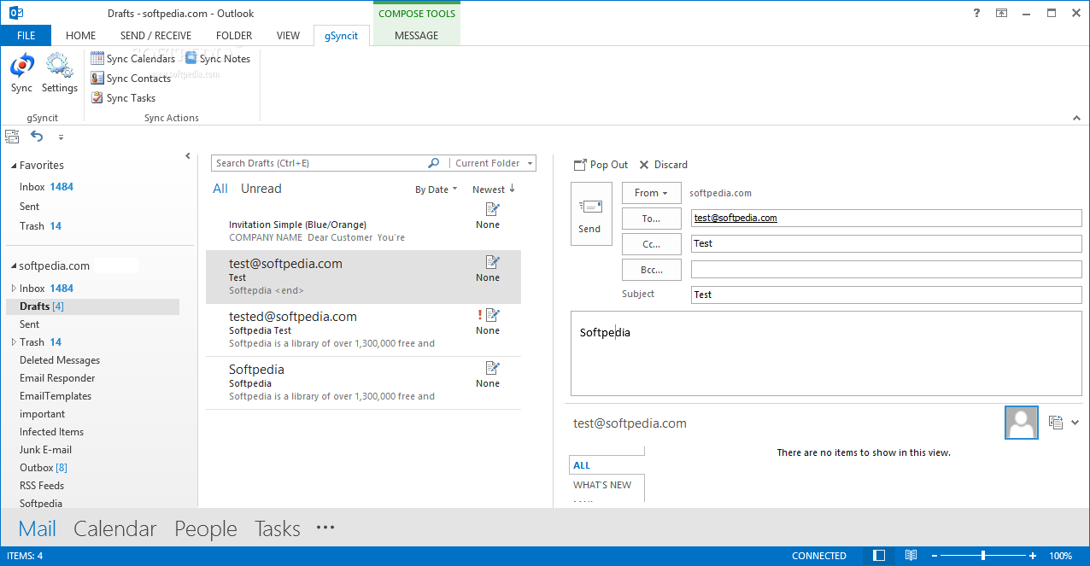The width and height of the screenshot is (1090, 566).
Task: Click the Pop Out icon
Action: point(580,165)
